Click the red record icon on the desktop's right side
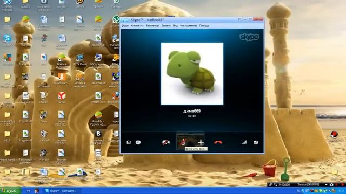 click(x=334, y=134)
